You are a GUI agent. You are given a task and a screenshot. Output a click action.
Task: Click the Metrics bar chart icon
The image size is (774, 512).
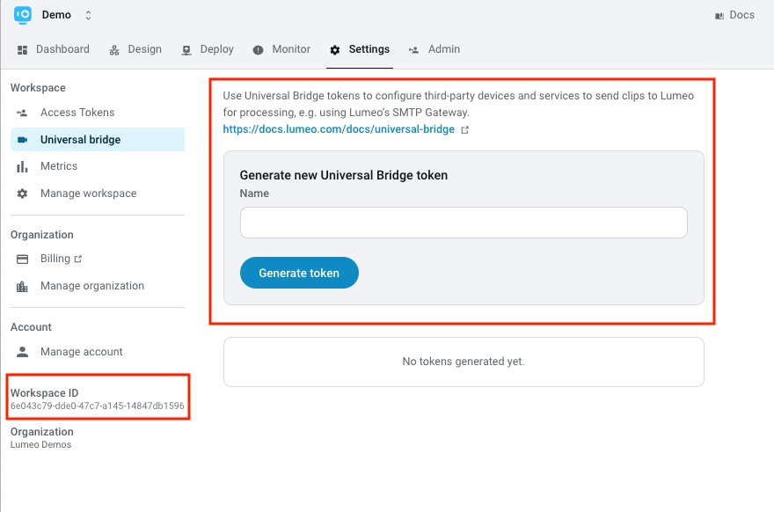pos(22,167)
